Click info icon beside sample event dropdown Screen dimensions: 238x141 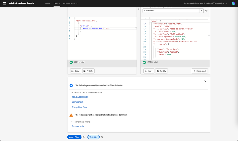(206, 10)
